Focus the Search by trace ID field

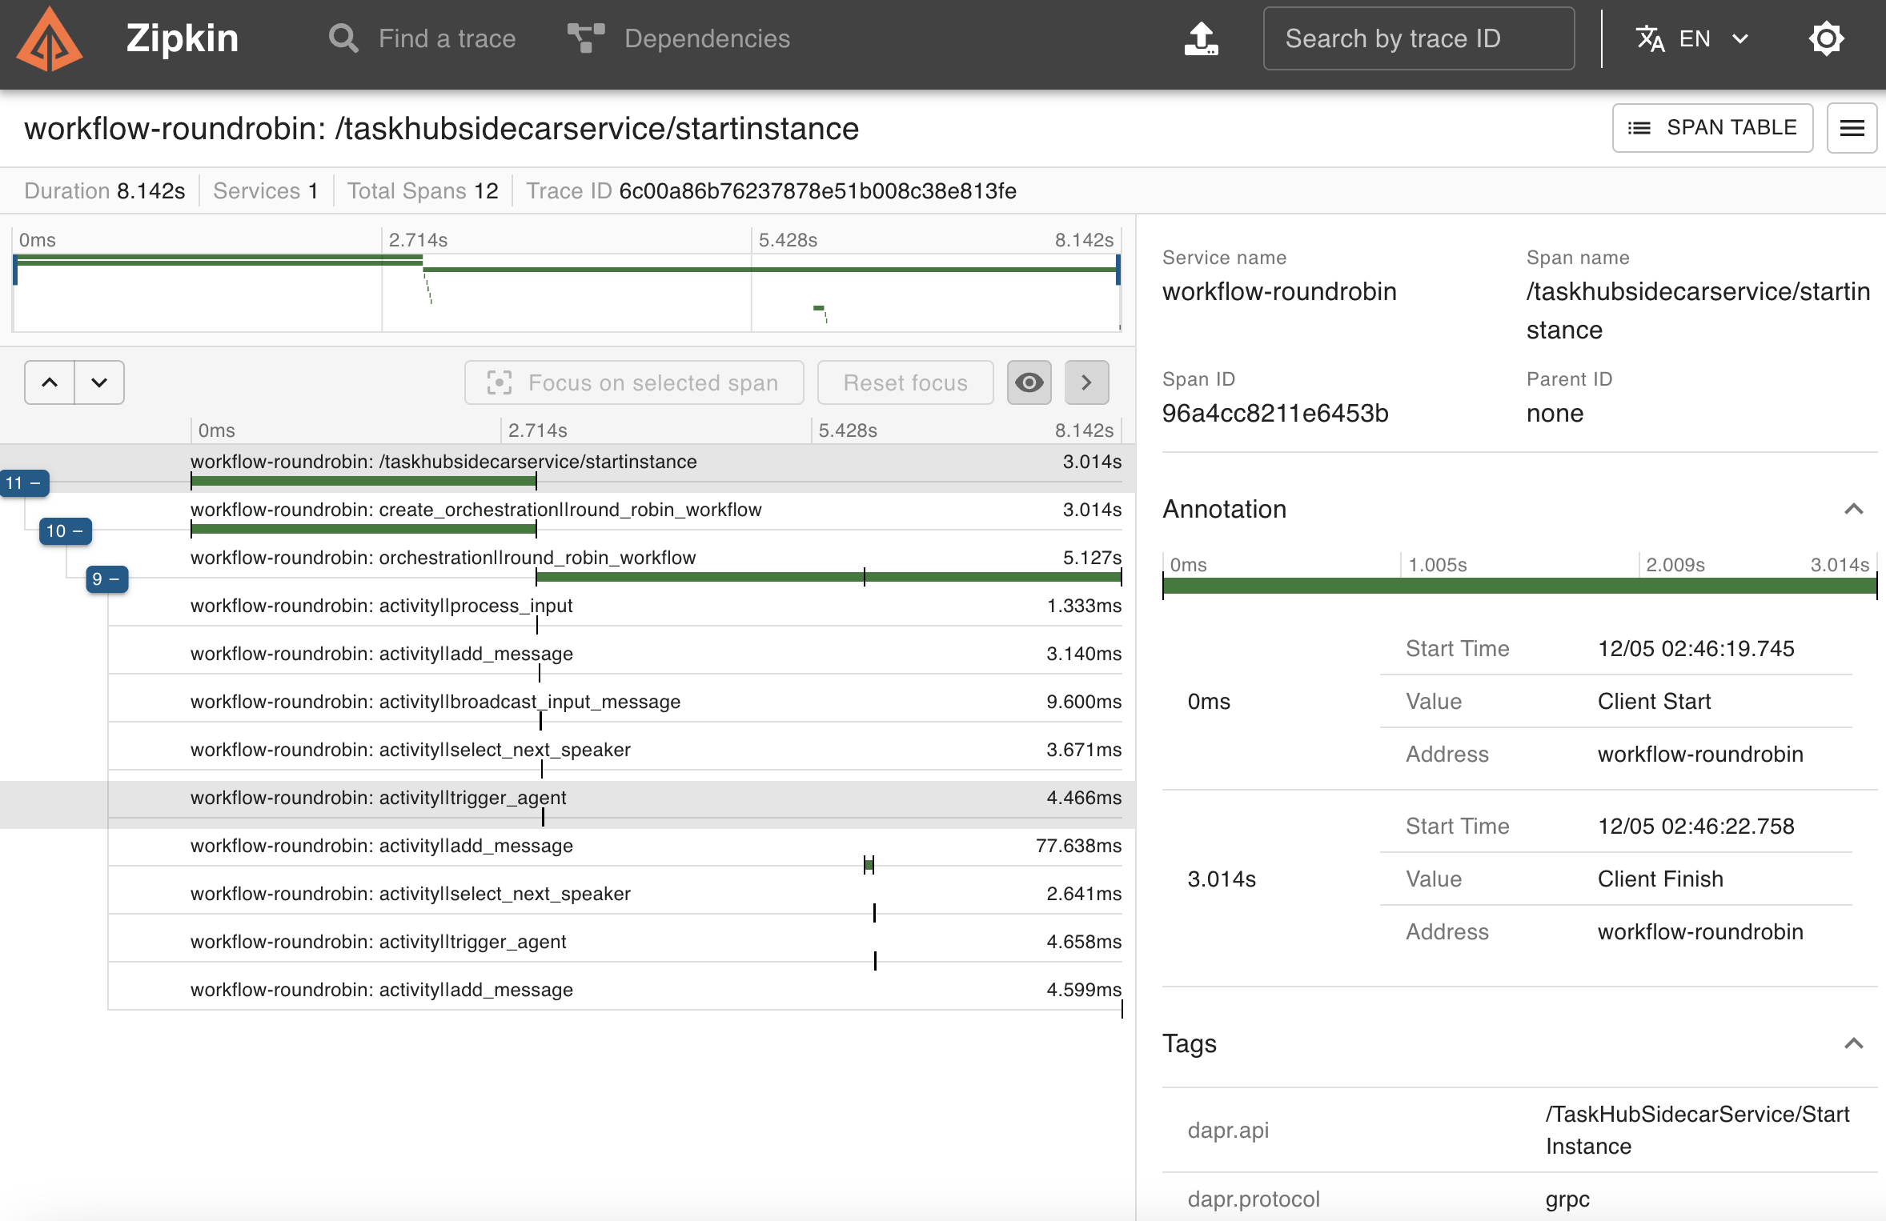(1419, 38)
